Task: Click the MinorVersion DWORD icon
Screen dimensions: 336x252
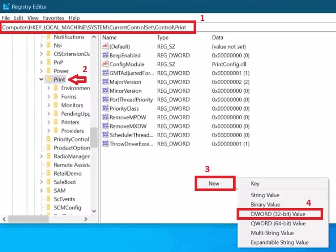Action: (x=105, y=91)
